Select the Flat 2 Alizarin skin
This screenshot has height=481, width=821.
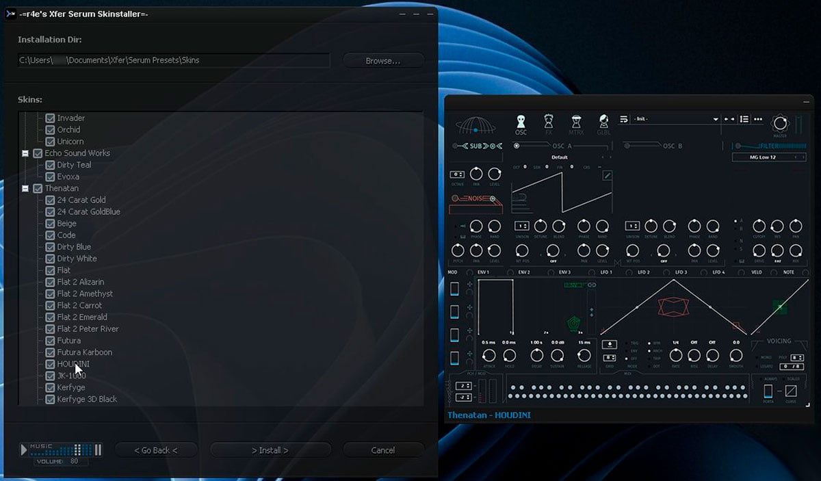point(81,282)
